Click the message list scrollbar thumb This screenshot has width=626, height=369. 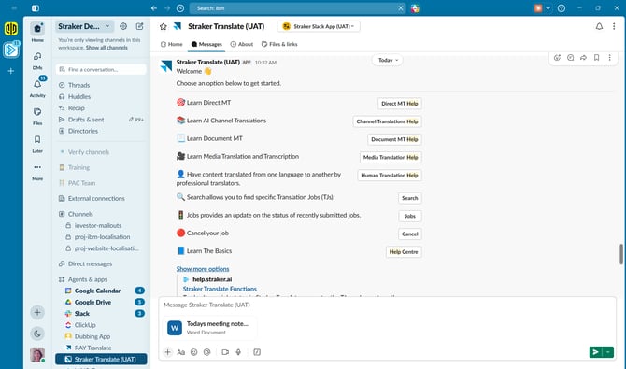621,253
